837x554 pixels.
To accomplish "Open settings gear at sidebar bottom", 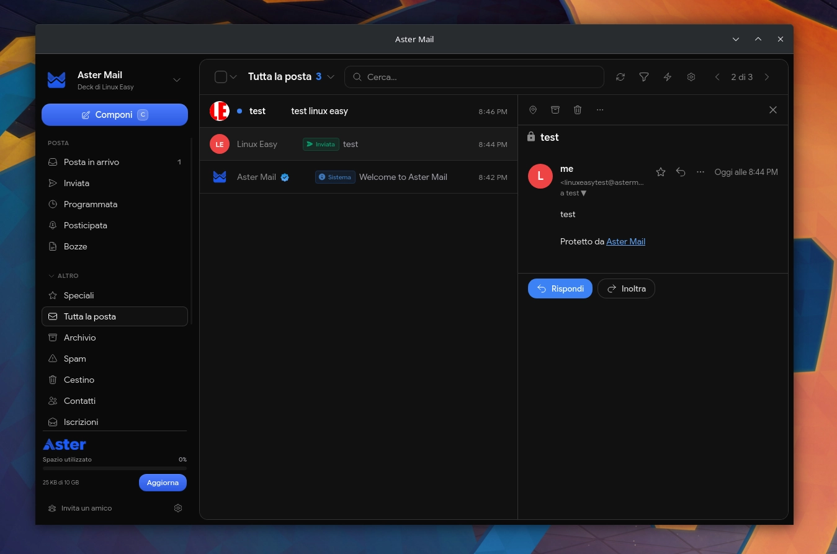I will (178, 508).
